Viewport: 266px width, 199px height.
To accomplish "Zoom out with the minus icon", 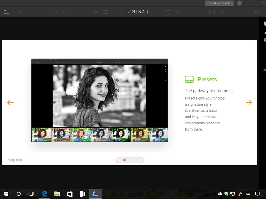I will (x=49, y=12).
